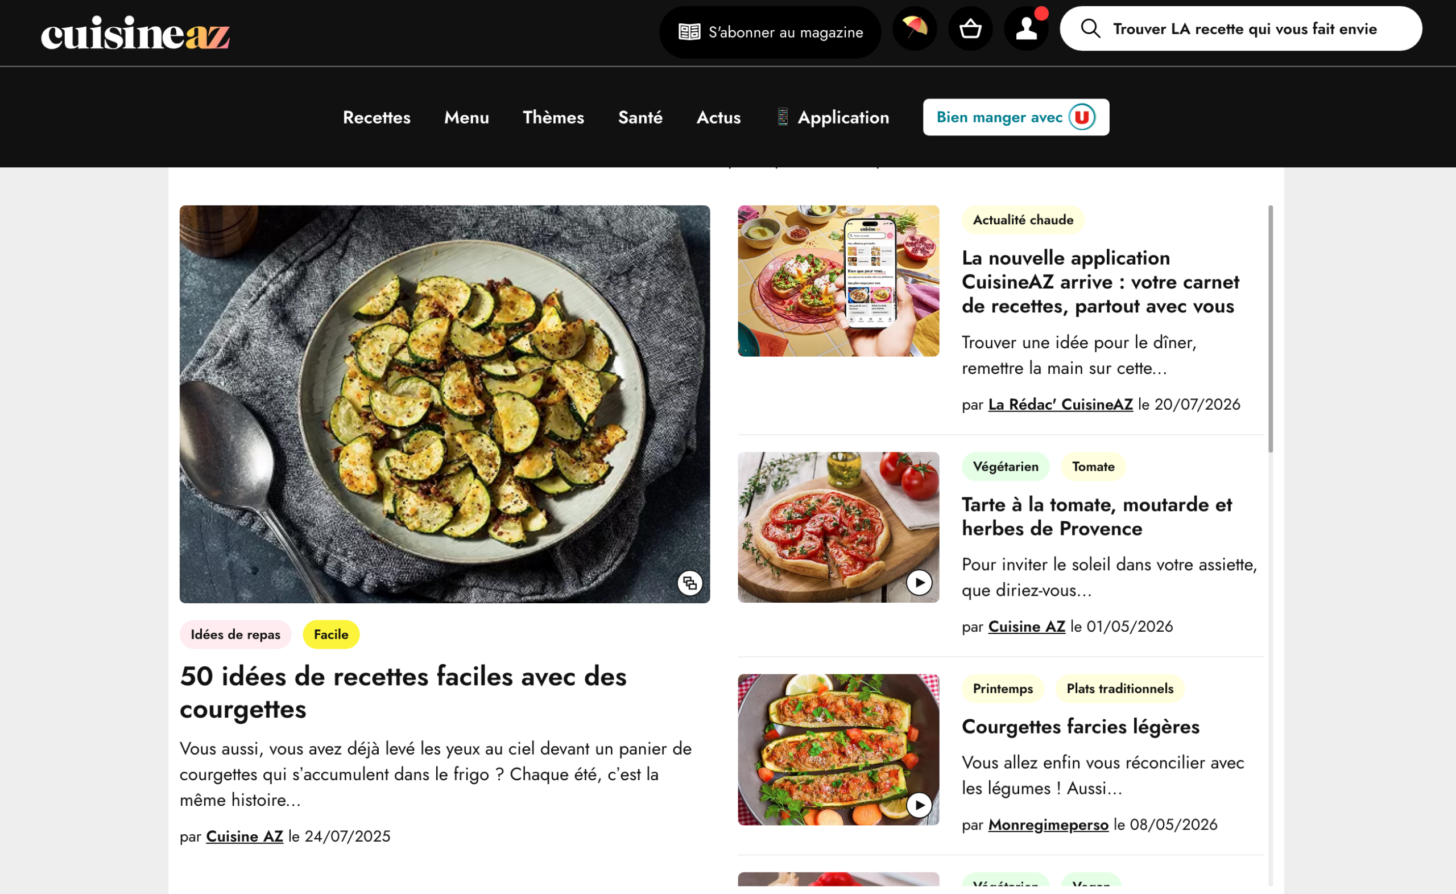The image size is (1456, 894).
Task: Click the cuisineaz logo
Action: pos(135,32)
